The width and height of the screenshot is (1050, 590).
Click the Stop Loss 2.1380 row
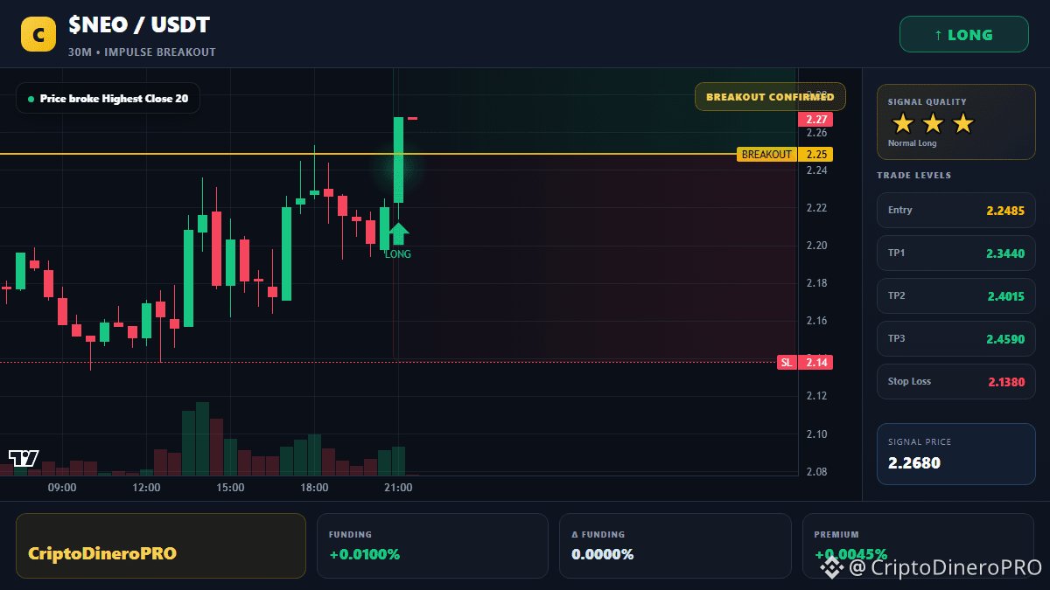click(x=955, y=381)
